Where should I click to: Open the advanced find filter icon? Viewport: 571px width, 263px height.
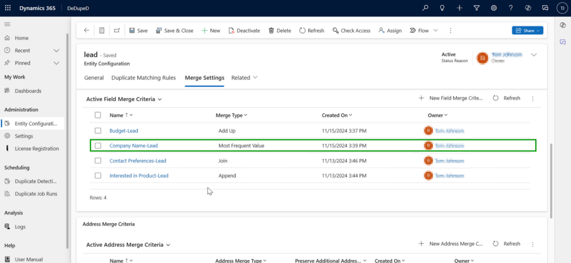click(x=476, y=8)
